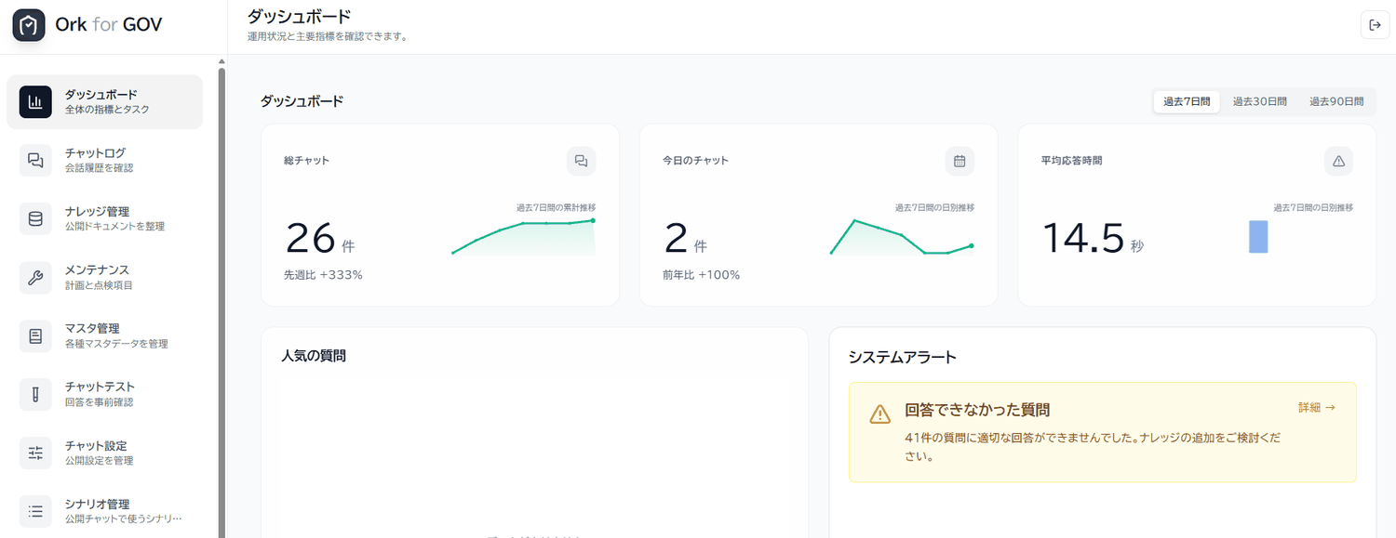Screen dimensions: 1396x538
Task: Click 運用状況と主要指標を確認できます subtitle
Action: pyautogui.click(x=328, y=37)
